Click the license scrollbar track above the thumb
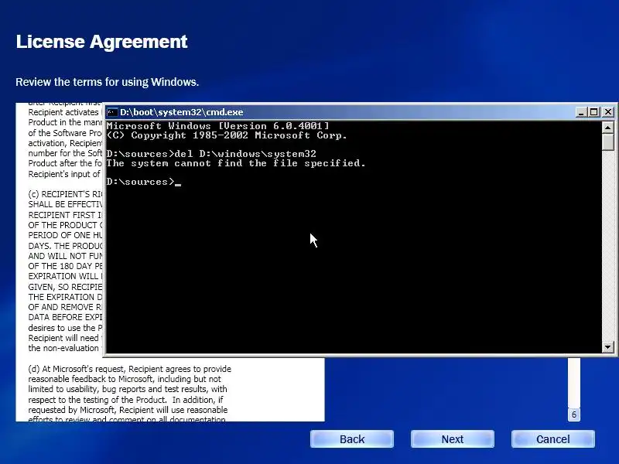The image size is (619, 464). click(x=574, y=383)
